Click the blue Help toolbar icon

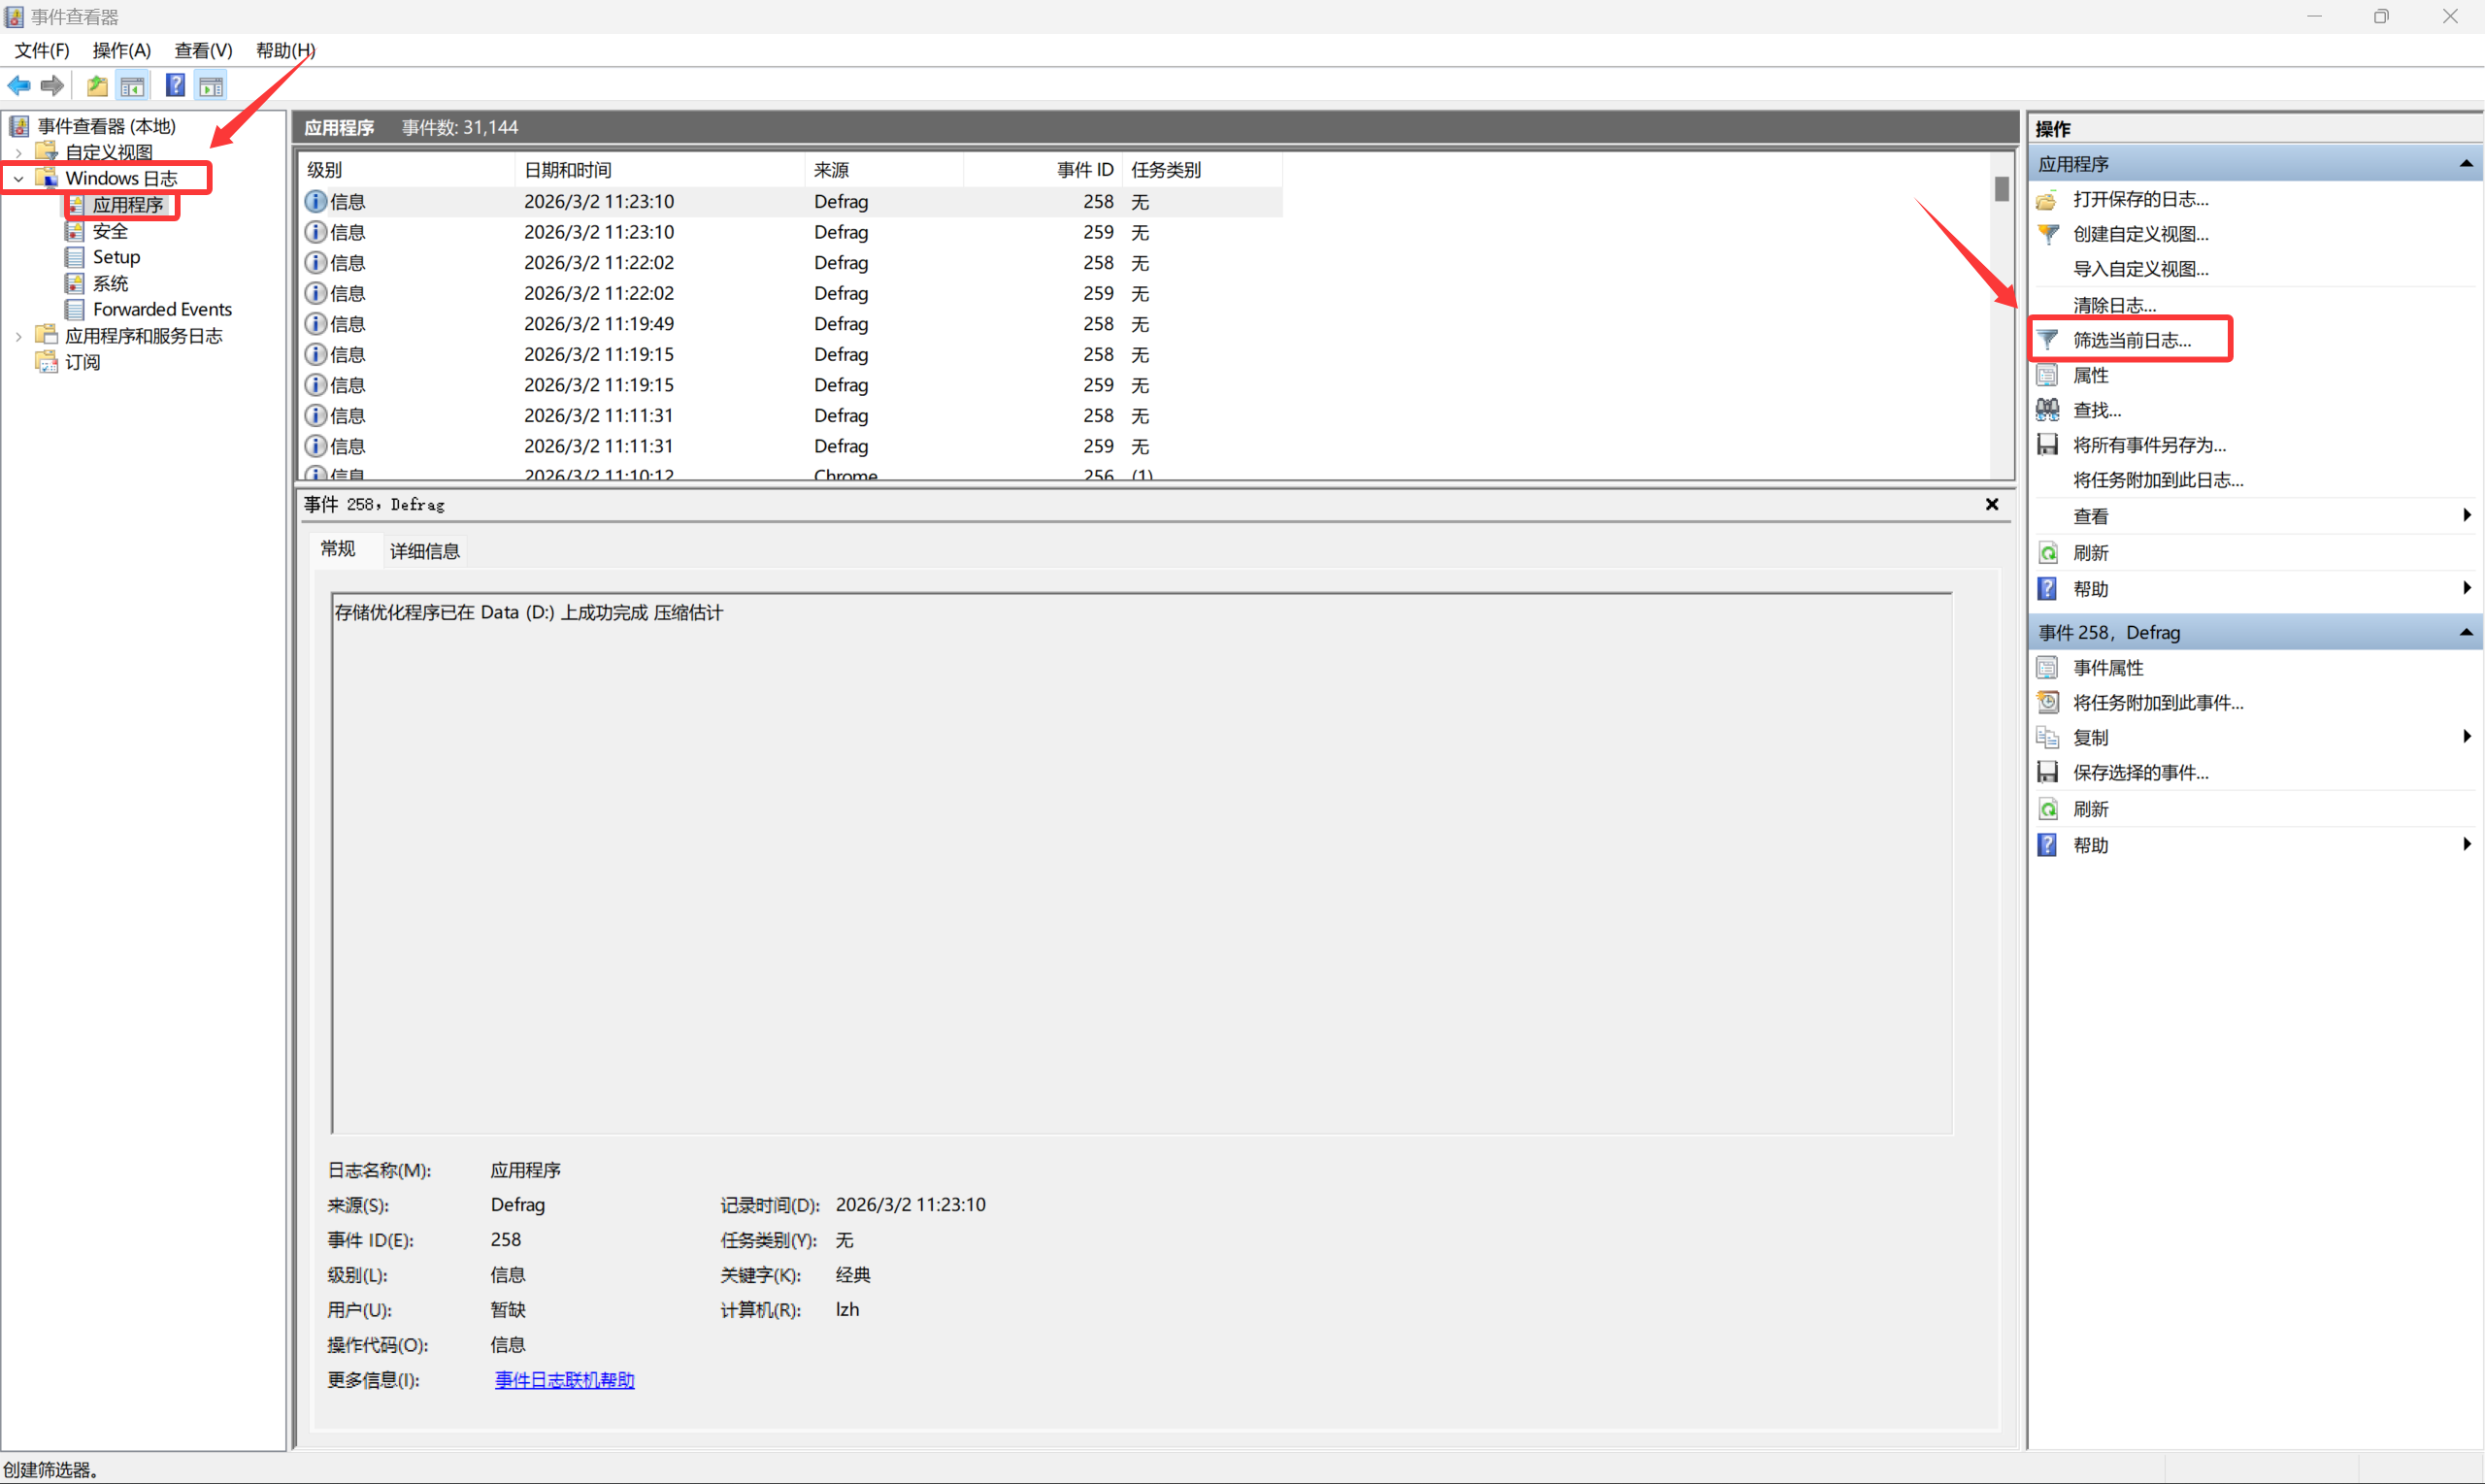click(x=175, y=86)
